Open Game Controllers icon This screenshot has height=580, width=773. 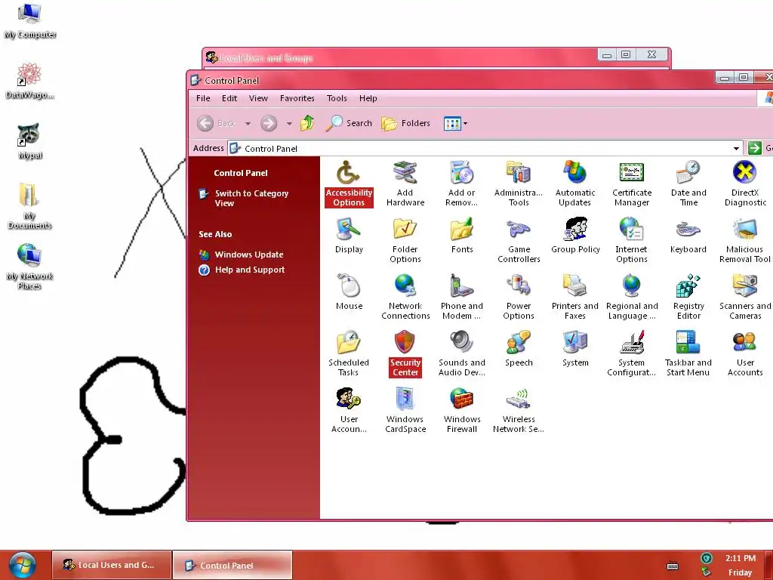point(518,240)
